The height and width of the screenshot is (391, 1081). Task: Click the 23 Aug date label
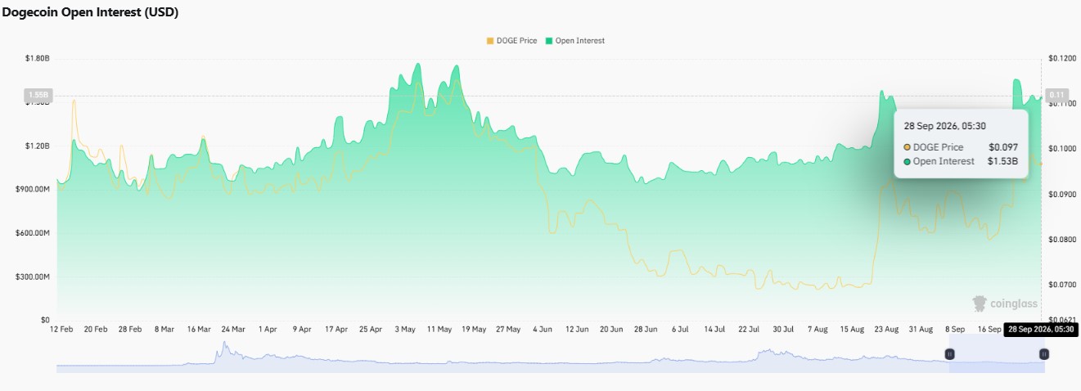(886, 329)
